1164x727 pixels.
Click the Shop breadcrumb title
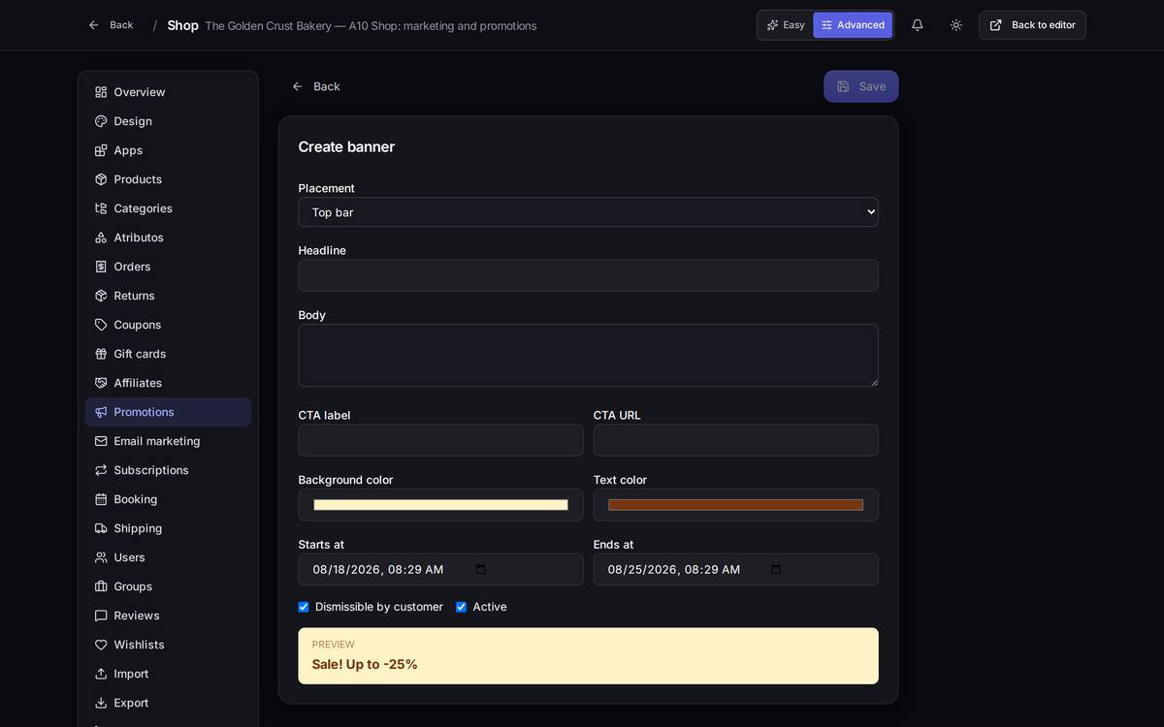pyautogui.click(x=182, y=25)
